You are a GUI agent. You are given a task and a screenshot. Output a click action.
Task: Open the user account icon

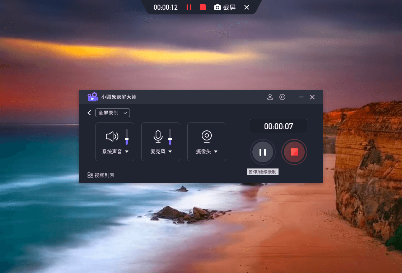point(270,97)
